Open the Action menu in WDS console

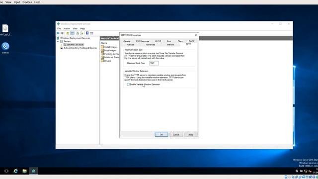point(67,29)
